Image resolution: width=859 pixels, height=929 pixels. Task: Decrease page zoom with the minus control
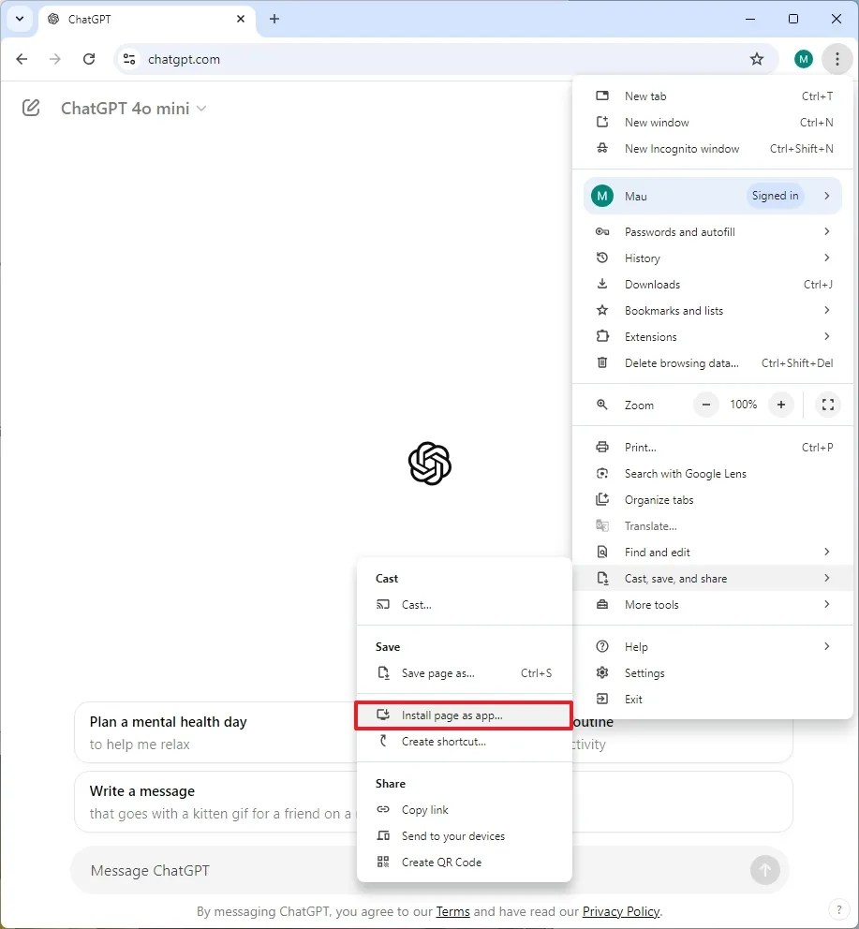[x=705, y=405]
